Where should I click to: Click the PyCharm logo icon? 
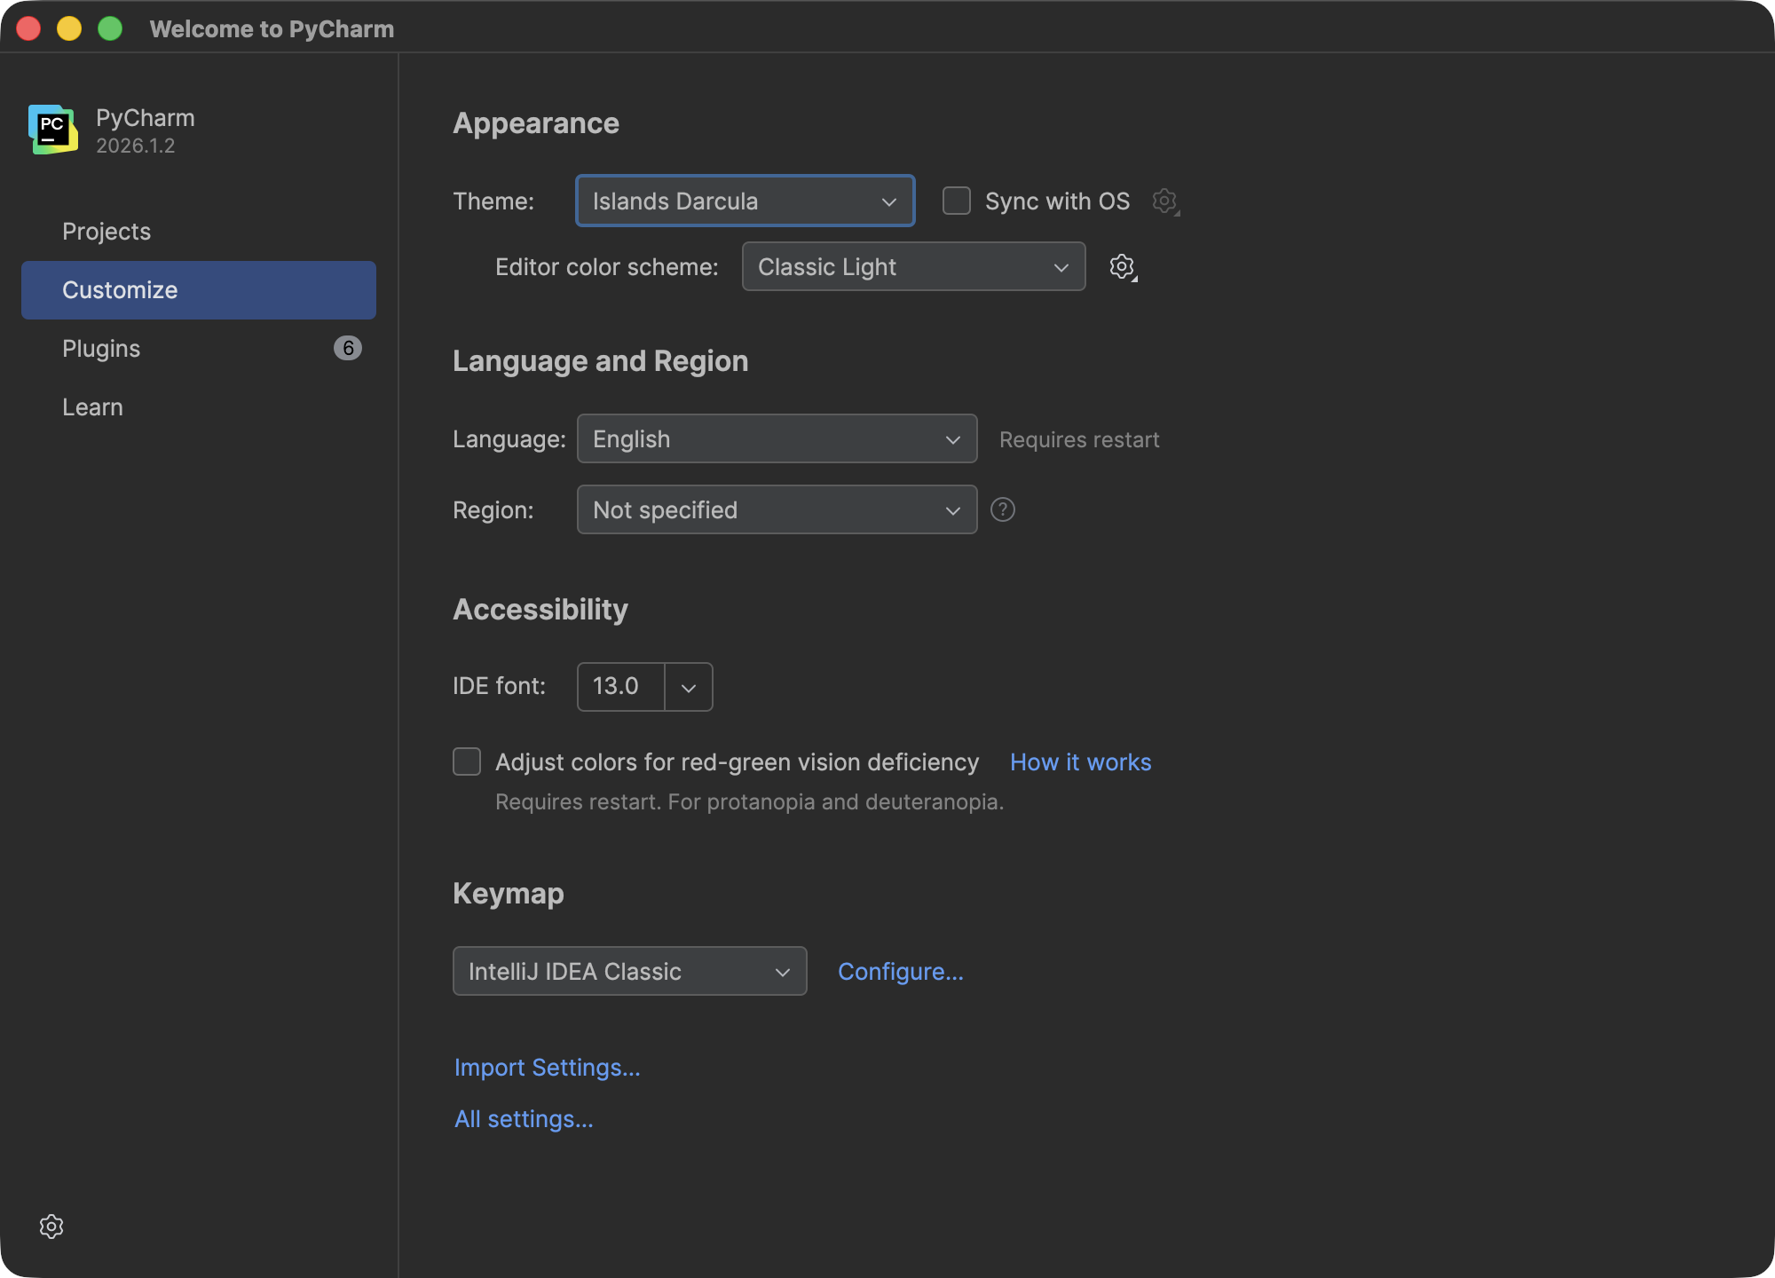[x=52, y=130]
